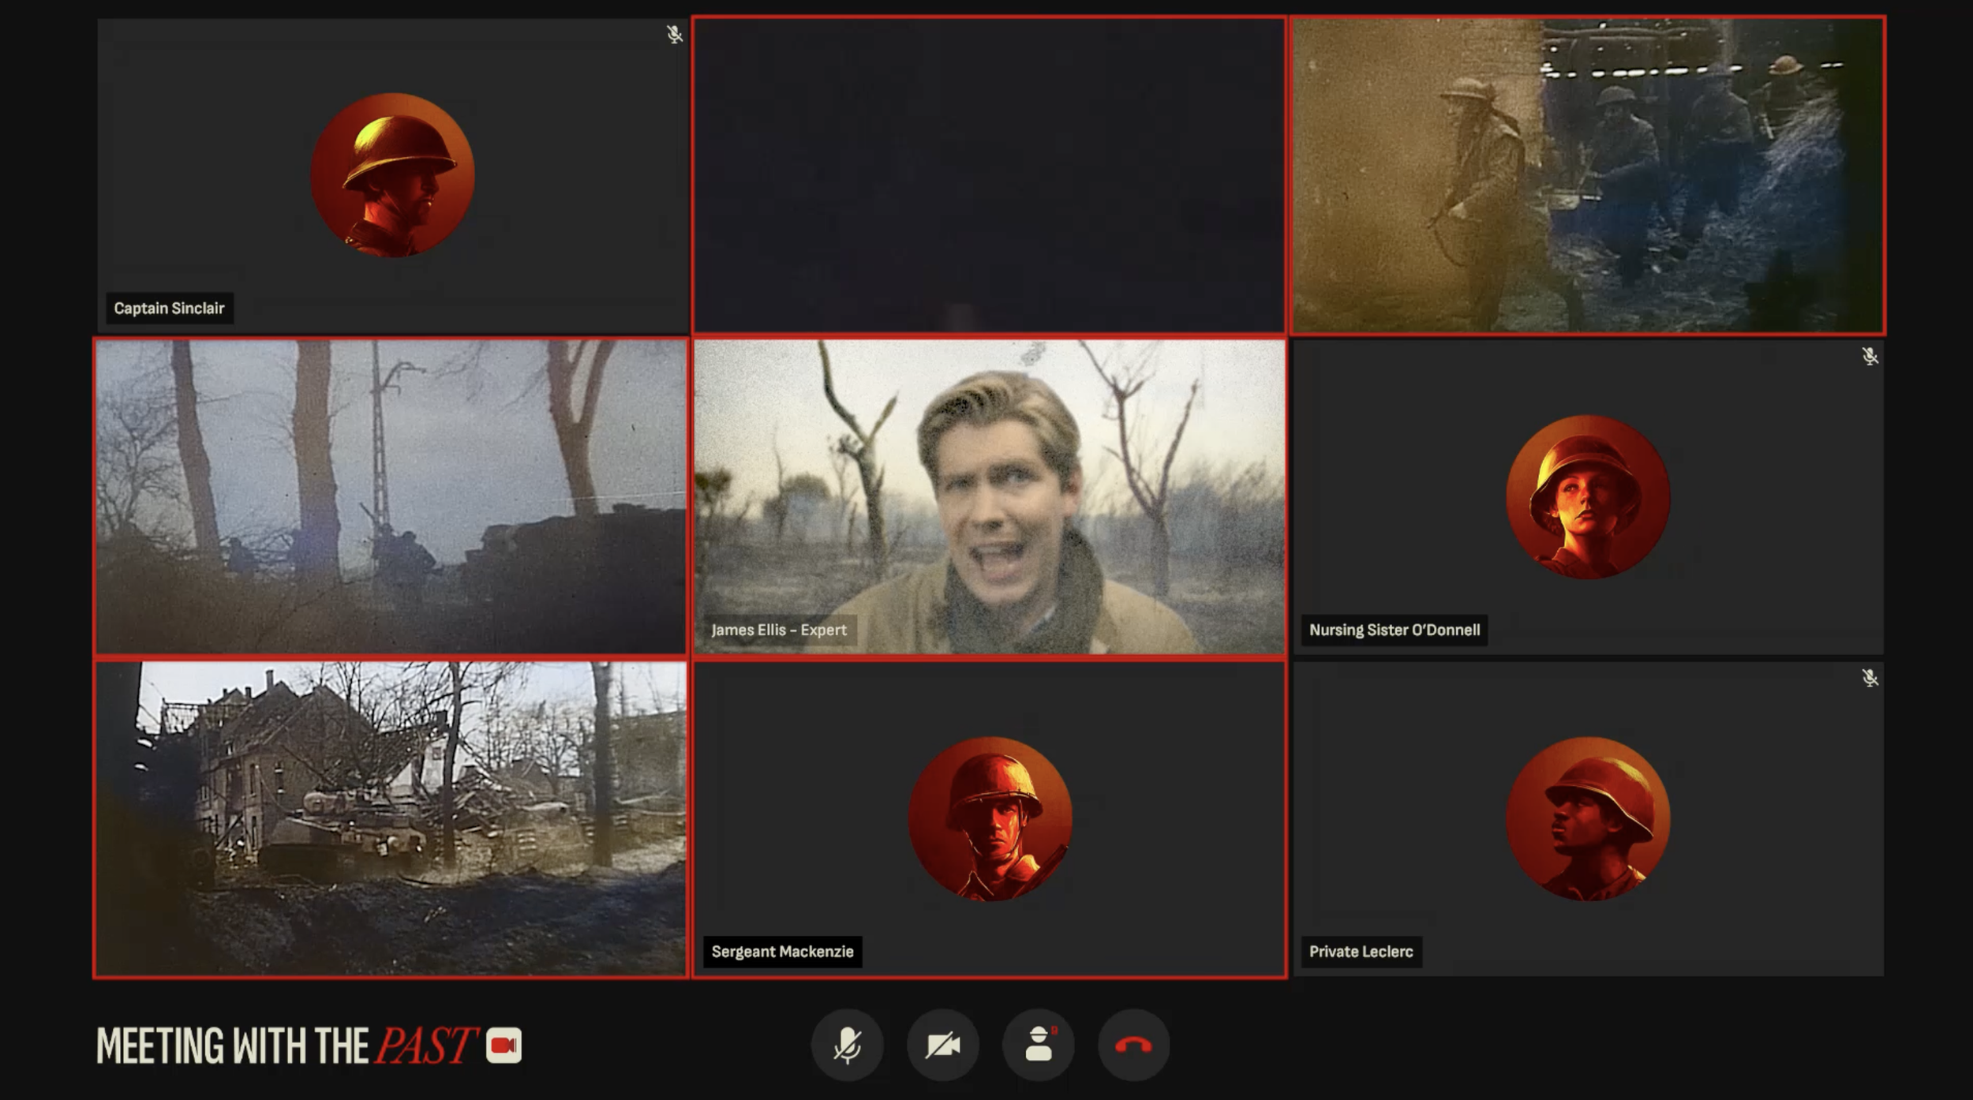Toggle the microphone mute button
The height and width of the screenshot is (1100, 1973).
[847, 1046]
